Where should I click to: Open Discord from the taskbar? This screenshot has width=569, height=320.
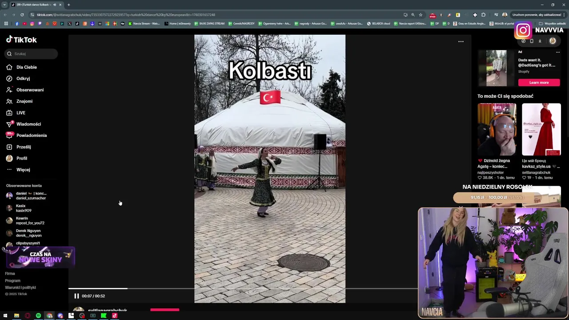pos(60,316)
